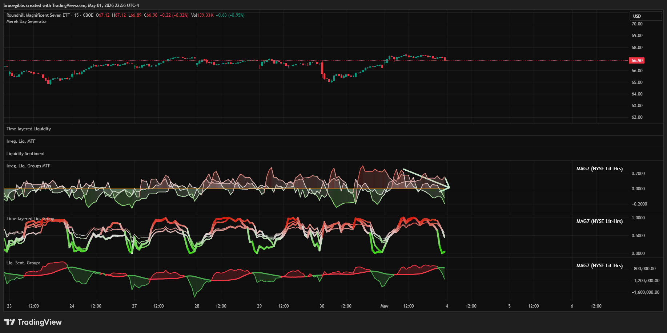Select the Irreg. Liq. Groups MTF legend
The height and width of the screenshot is (333, 667).
28,166
